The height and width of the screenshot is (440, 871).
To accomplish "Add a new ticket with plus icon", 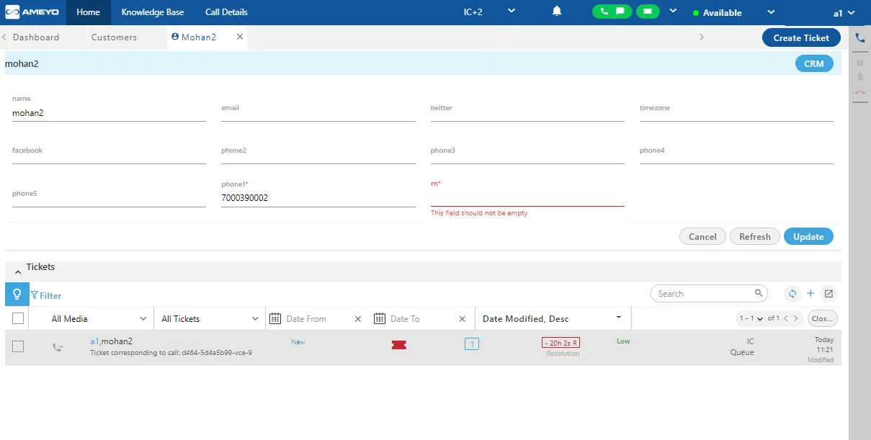I will [x=810, y=293].
